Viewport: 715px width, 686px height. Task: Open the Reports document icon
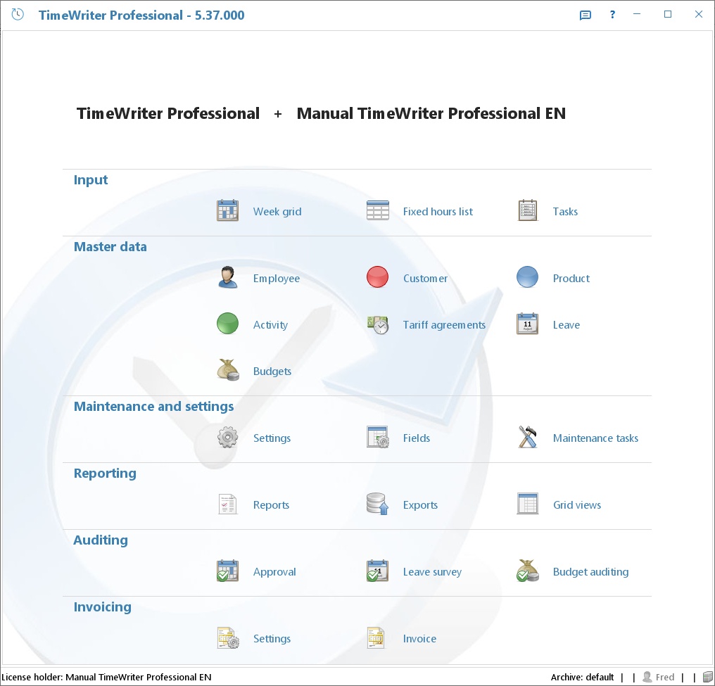tap(227, 504)
